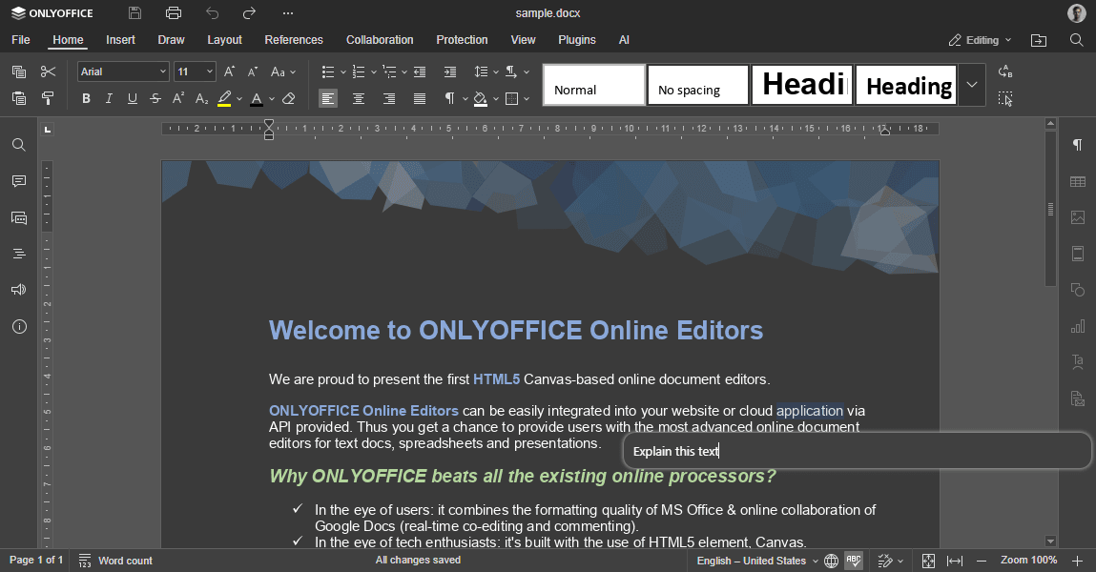Expand the paragraph styles gallery
Screen dimensions: 1096x572
pos(971,85)
